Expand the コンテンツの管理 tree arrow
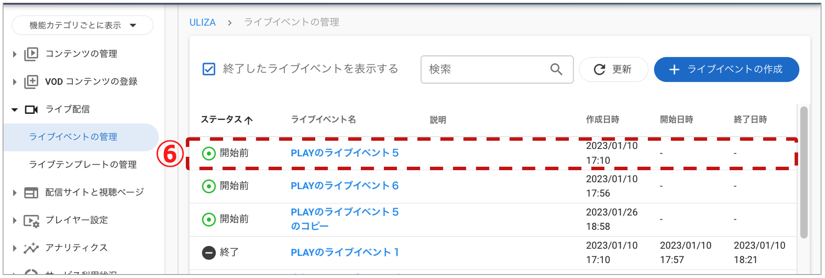Viewport: 825px width, 278px height. (14, 54)
